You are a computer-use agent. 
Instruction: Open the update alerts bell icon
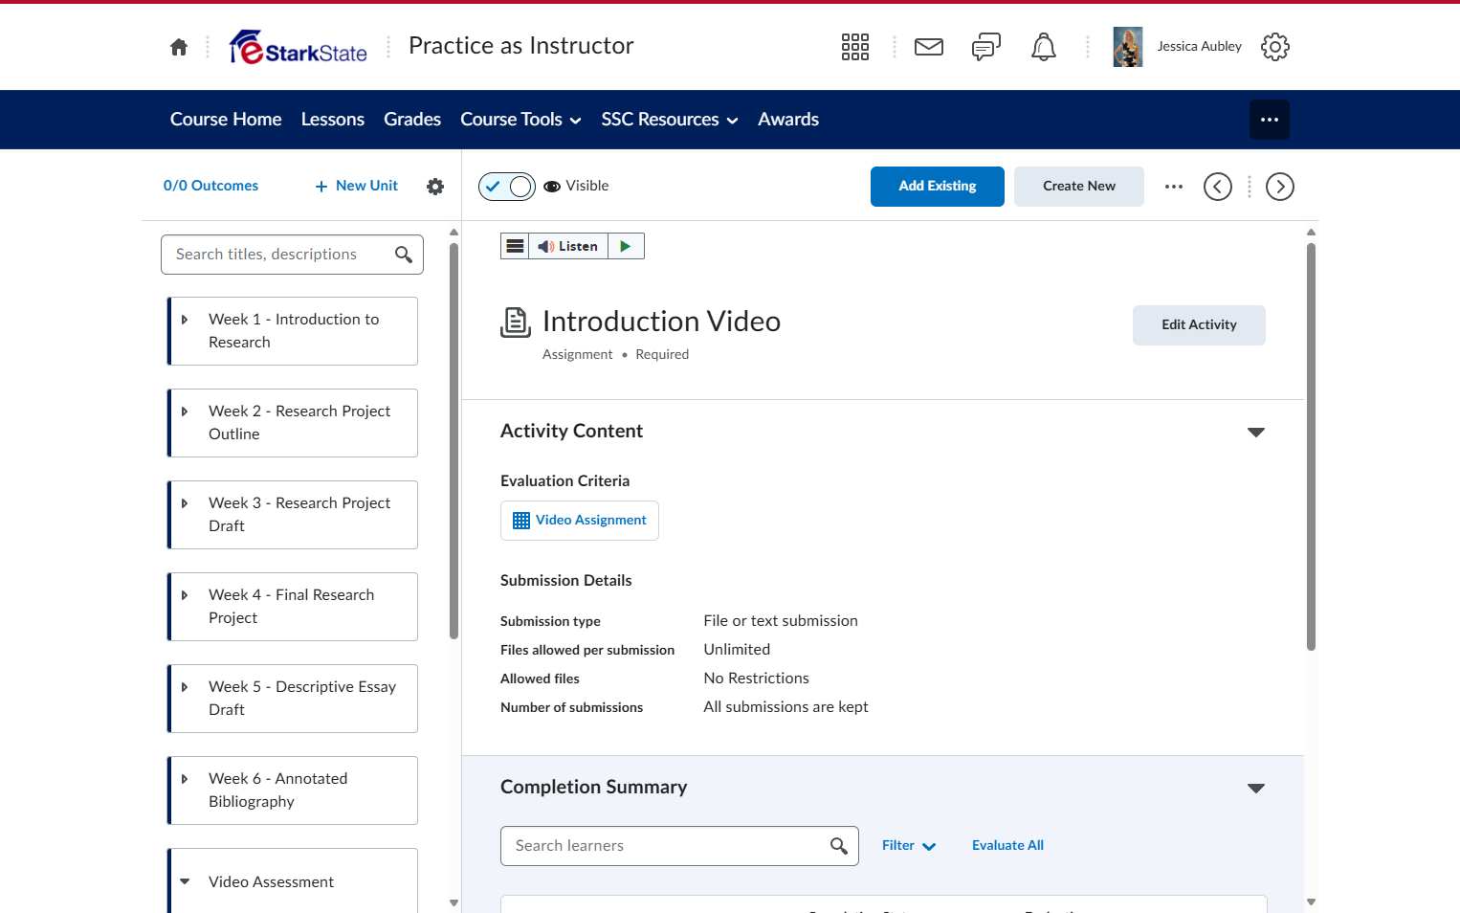point(1044,47)
